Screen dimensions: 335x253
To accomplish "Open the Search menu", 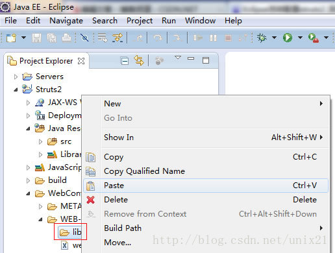I will (105, 21).
